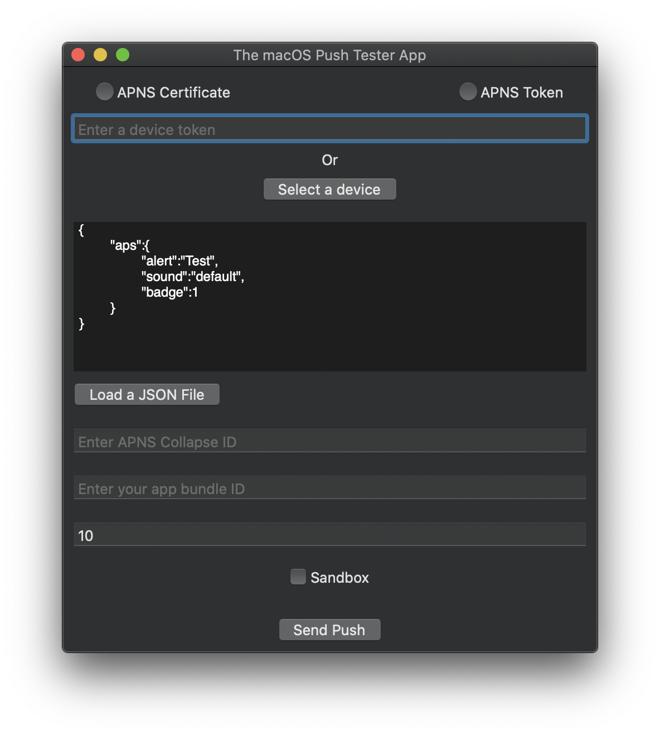Select the APNS Token radio button
The width and height of the screenshot is (660, 735).
468,91
